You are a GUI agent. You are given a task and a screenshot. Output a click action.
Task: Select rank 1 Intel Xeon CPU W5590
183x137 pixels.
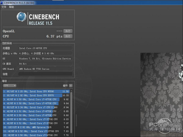pos(36,91)
